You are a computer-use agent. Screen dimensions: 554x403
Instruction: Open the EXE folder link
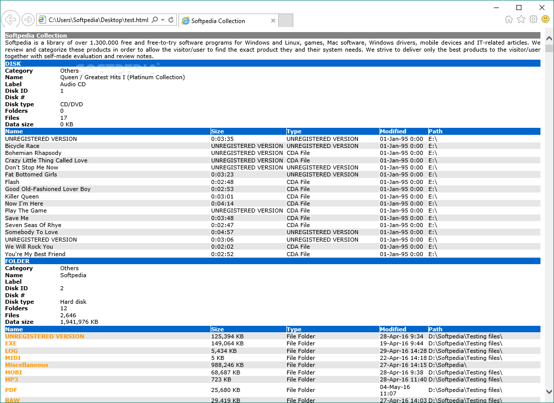[x=11, y=343]
